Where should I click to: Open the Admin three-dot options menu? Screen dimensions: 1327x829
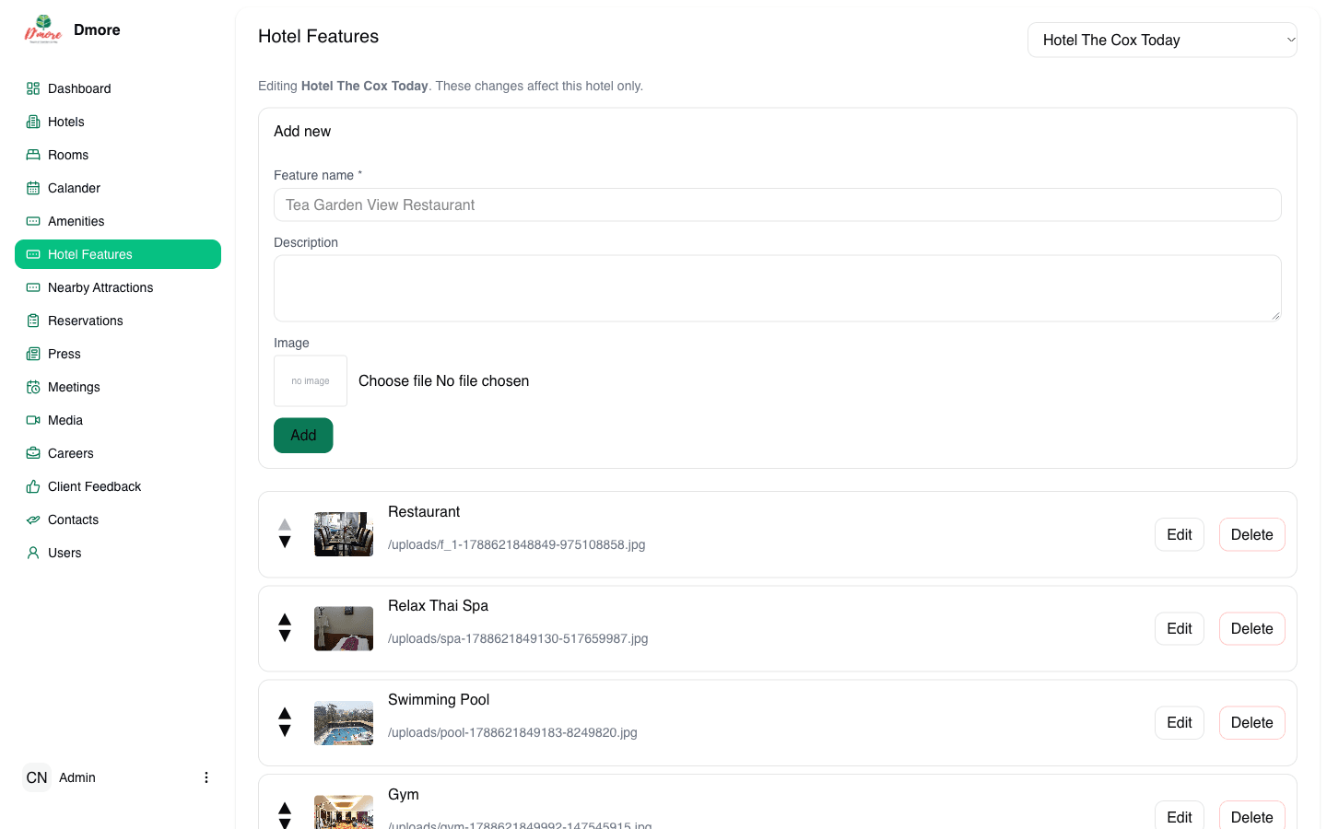click(206, 777)
